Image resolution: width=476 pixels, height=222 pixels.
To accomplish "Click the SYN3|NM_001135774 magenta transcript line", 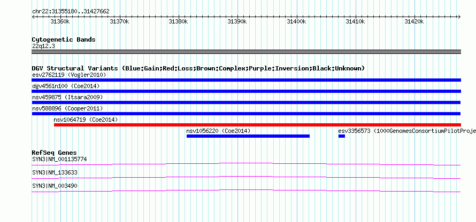I will pyautogui.click(x=246, y=164).
